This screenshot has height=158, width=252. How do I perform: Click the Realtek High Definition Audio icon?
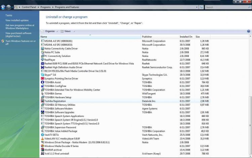[x=42, y=67]
